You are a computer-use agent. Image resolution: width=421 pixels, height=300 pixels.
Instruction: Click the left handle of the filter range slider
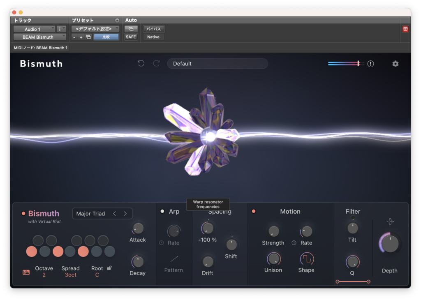click(338, 282)
